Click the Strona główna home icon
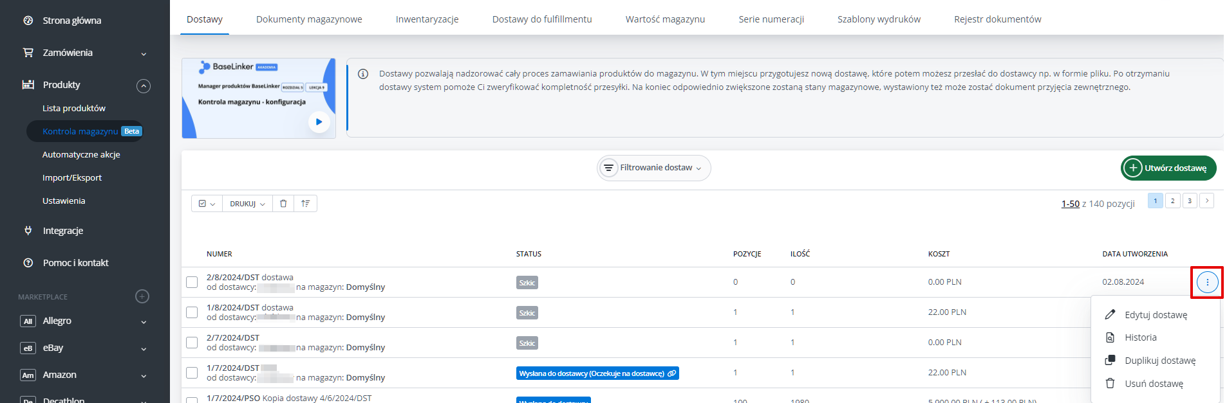Viewport: 1227px width, 403px height. click(28, 21)
